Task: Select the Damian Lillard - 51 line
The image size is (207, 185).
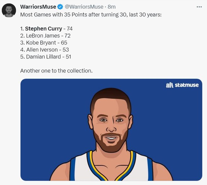Action: (x=45, y=57)
